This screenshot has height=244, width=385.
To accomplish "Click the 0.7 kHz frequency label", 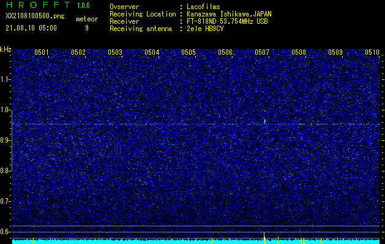I will [x=5, y=201].
